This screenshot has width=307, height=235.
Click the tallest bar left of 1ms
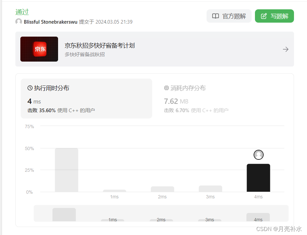66,170
